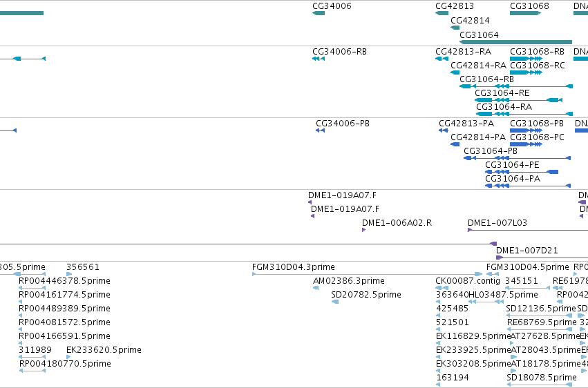Click transcript CG31068-RC label
Screen dimensions: 588x388
pos(538,66)
